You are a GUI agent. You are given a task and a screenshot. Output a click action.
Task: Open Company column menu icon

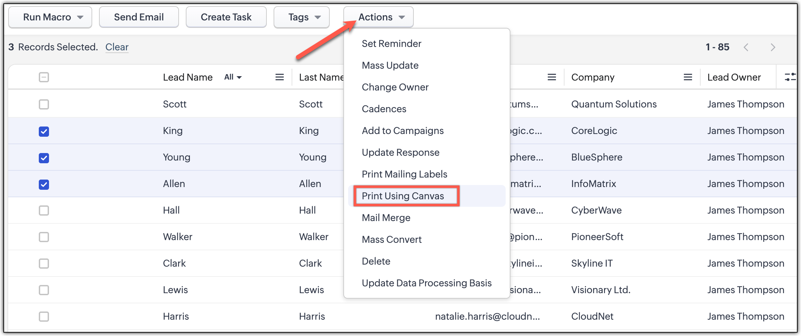[688, 77]
